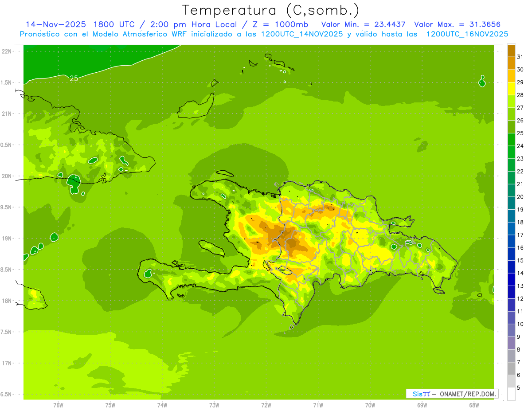Image resolution: width=532 pixels, height=411 pixels.
Task: Click the '71W' longitude axis label
Action: [x=318, y=405]
